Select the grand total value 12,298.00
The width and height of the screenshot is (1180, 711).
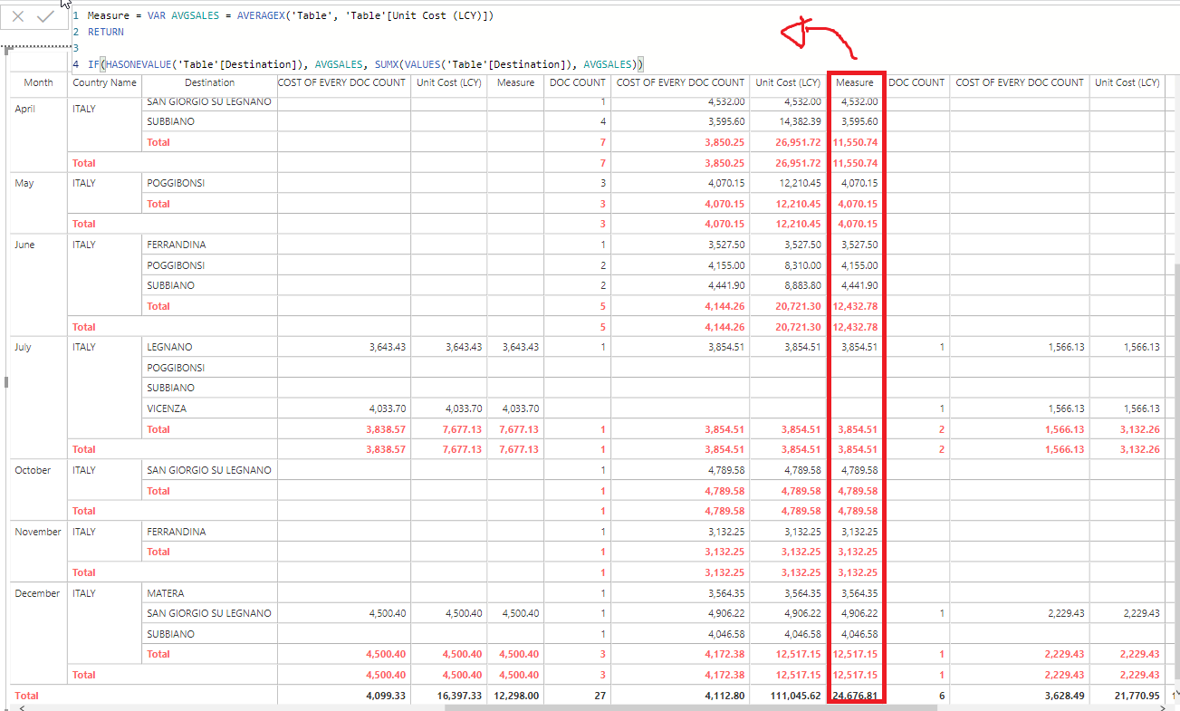(516, 696)
